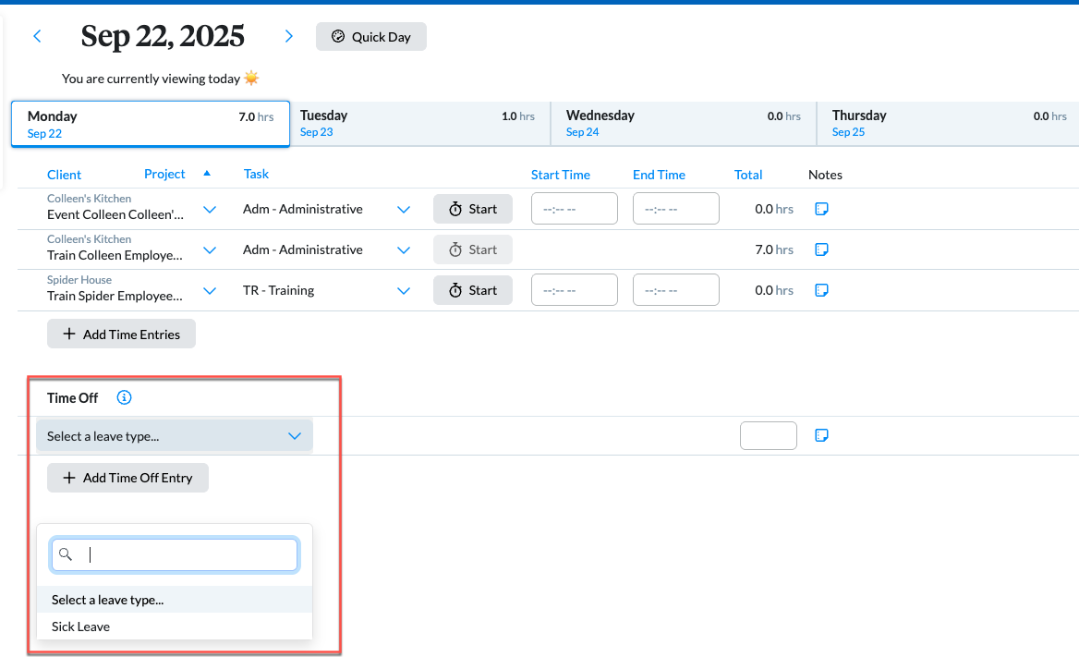
Task: Click Add Time Entries button
Action: (x=121, y=334)
